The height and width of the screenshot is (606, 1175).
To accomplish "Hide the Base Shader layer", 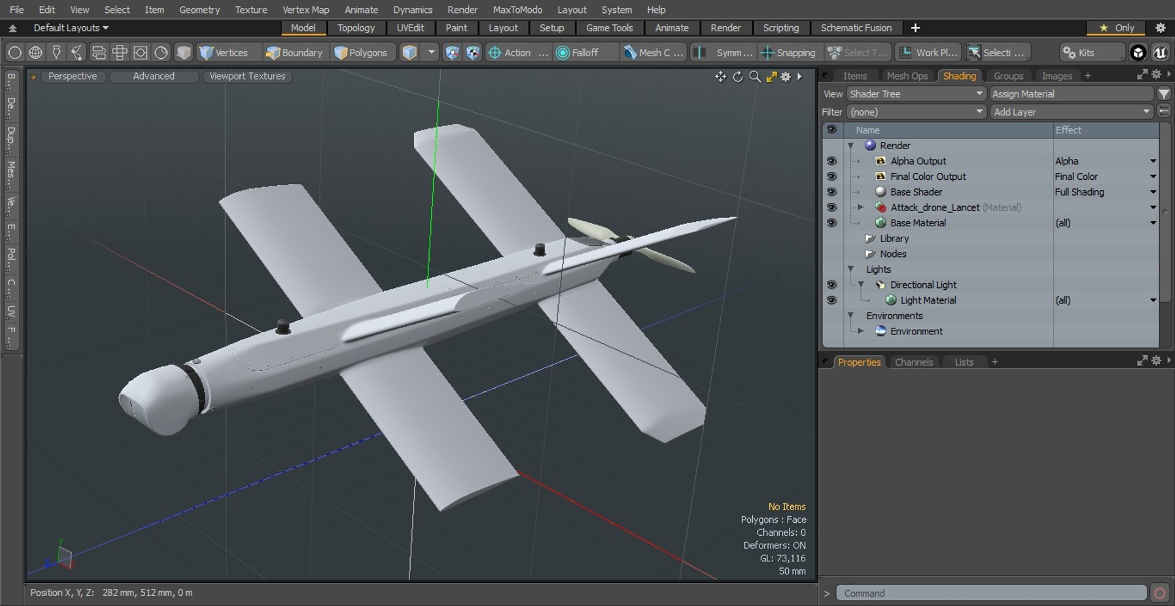I will (x=832, y=192).
